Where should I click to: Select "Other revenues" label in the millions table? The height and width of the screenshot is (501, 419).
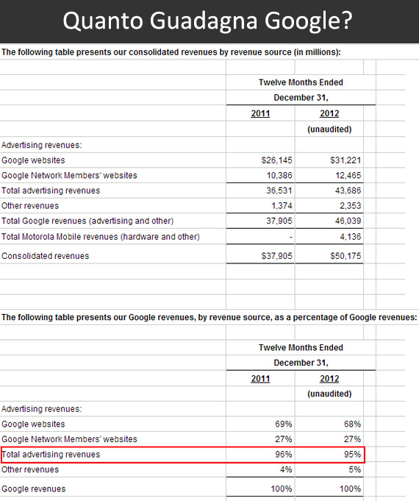(30, 206)
